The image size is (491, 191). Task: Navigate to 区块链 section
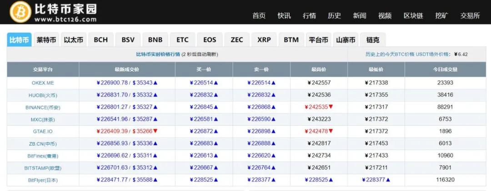pos(413,15)
